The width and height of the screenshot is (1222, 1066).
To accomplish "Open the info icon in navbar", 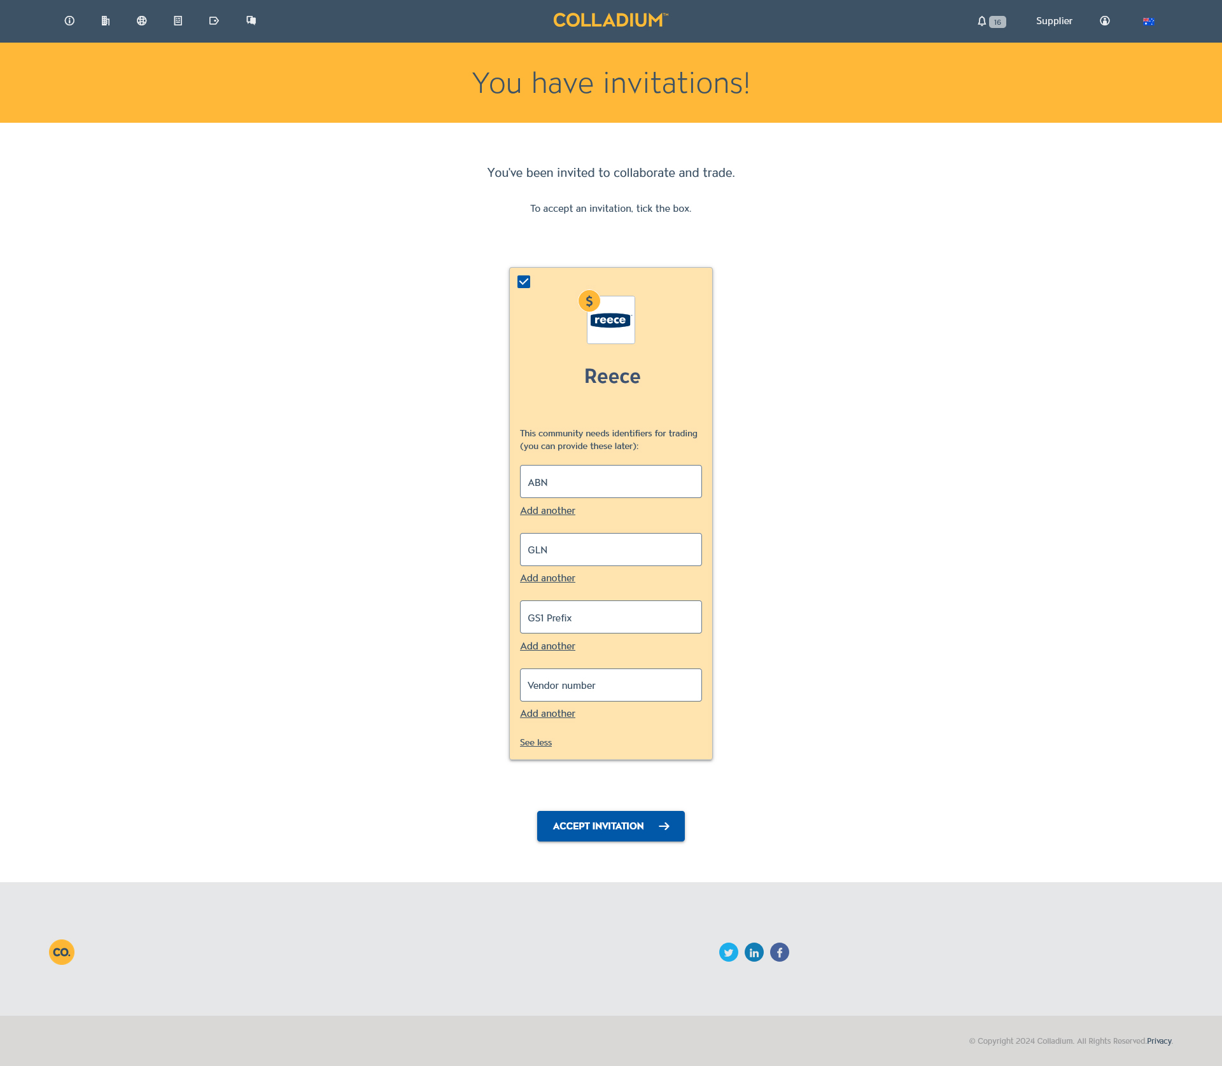I will tap(69, 21).
